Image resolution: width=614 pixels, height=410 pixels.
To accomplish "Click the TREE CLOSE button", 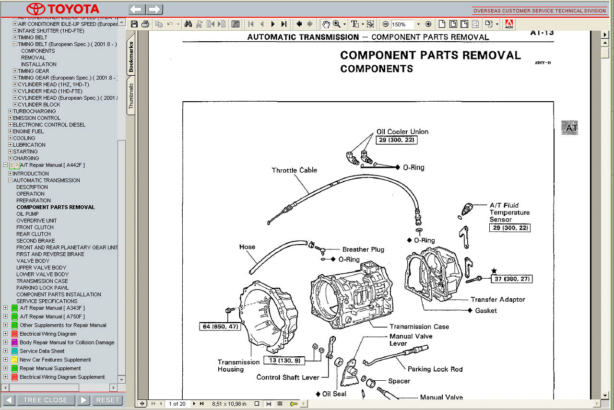I will click(46, 400).
